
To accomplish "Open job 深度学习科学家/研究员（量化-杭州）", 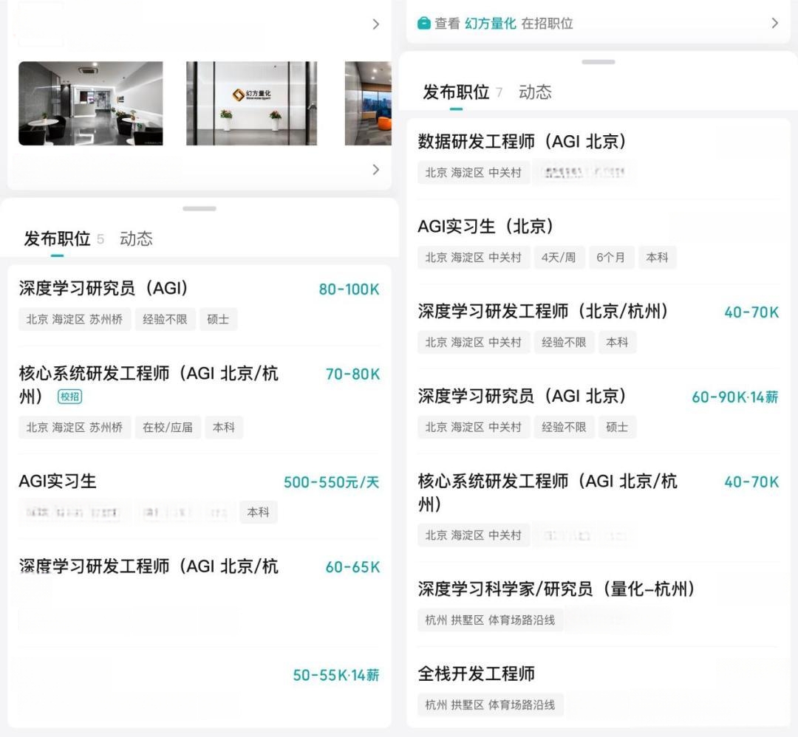I will pos(557,589).
